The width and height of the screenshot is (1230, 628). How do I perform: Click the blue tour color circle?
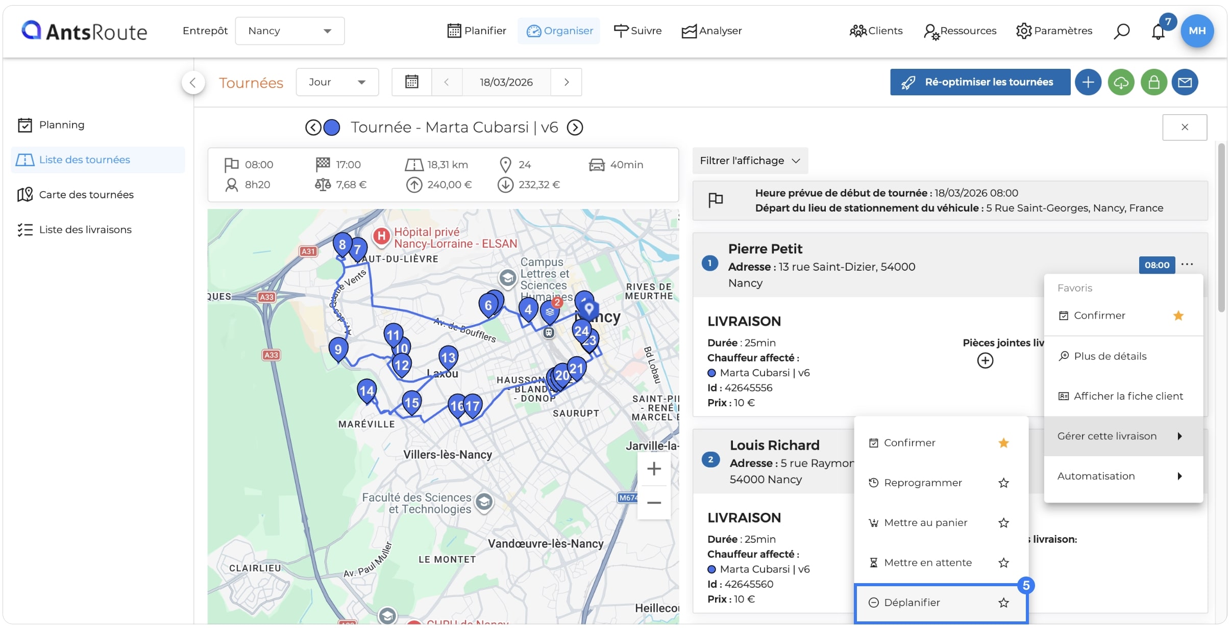[332, 127]
